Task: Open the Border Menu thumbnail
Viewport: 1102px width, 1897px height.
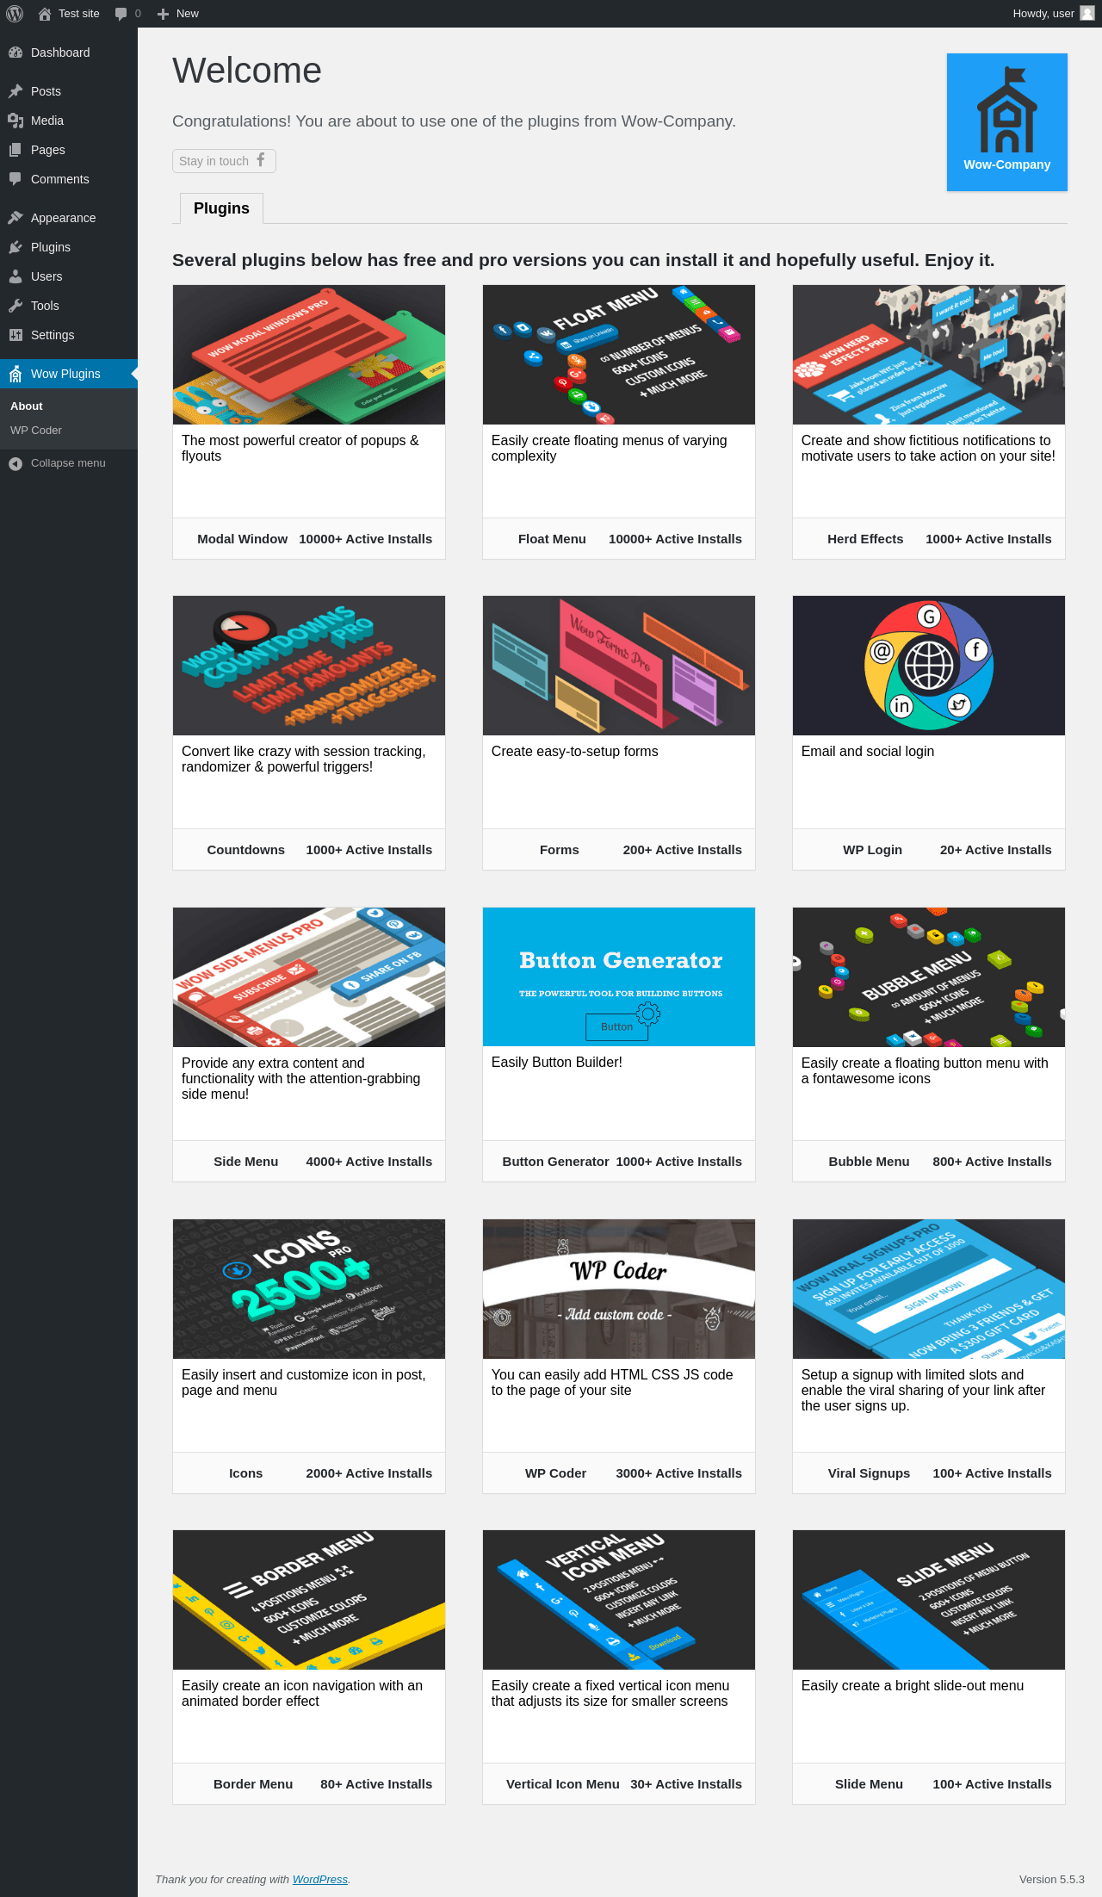Action: [x=309, y=1600]
